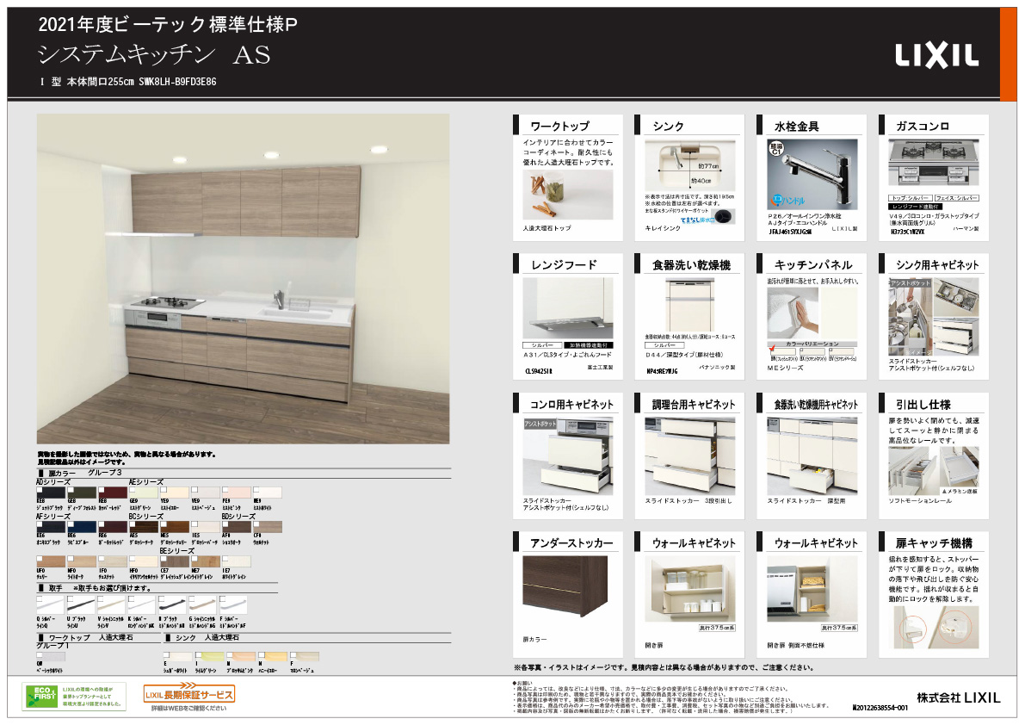
Task: Pick the AF0 BD series dark swatch
Action: point(236,527)
